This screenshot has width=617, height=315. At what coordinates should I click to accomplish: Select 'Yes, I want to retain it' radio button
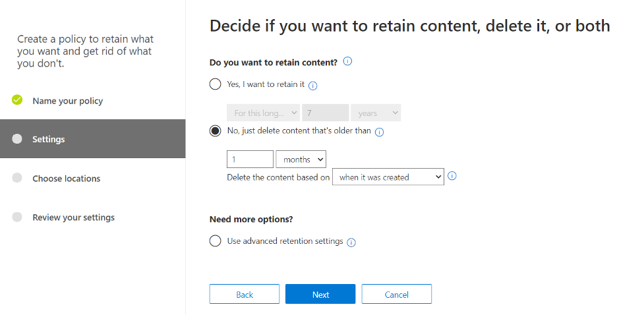point(216,84)
